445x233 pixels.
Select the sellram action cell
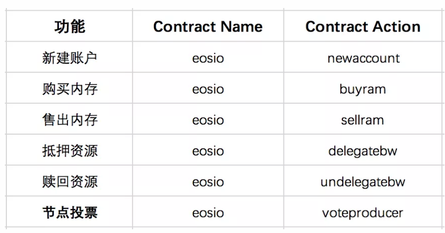[363, 120]
